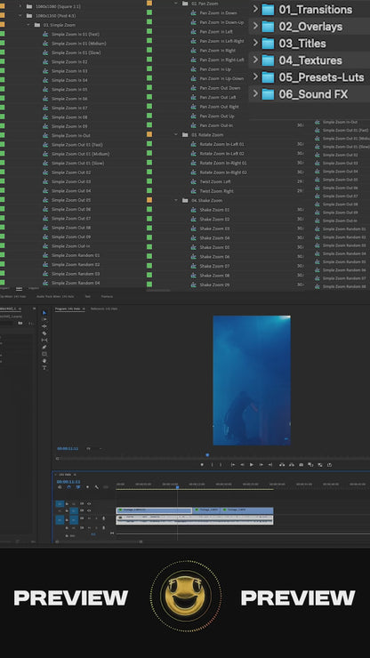
Task: Click the Shake Zoom 01 preset icon
Action: [x=194, y=210]
